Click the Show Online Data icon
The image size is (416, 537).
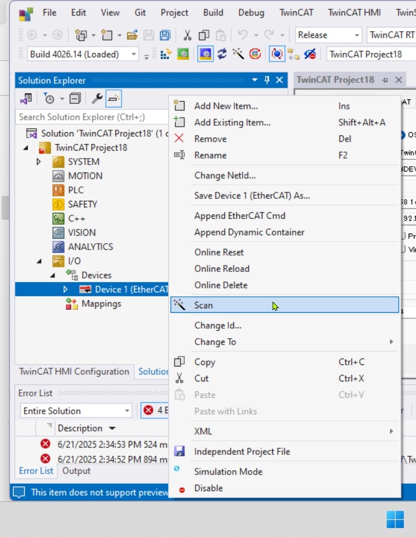[x=277, y=54]
